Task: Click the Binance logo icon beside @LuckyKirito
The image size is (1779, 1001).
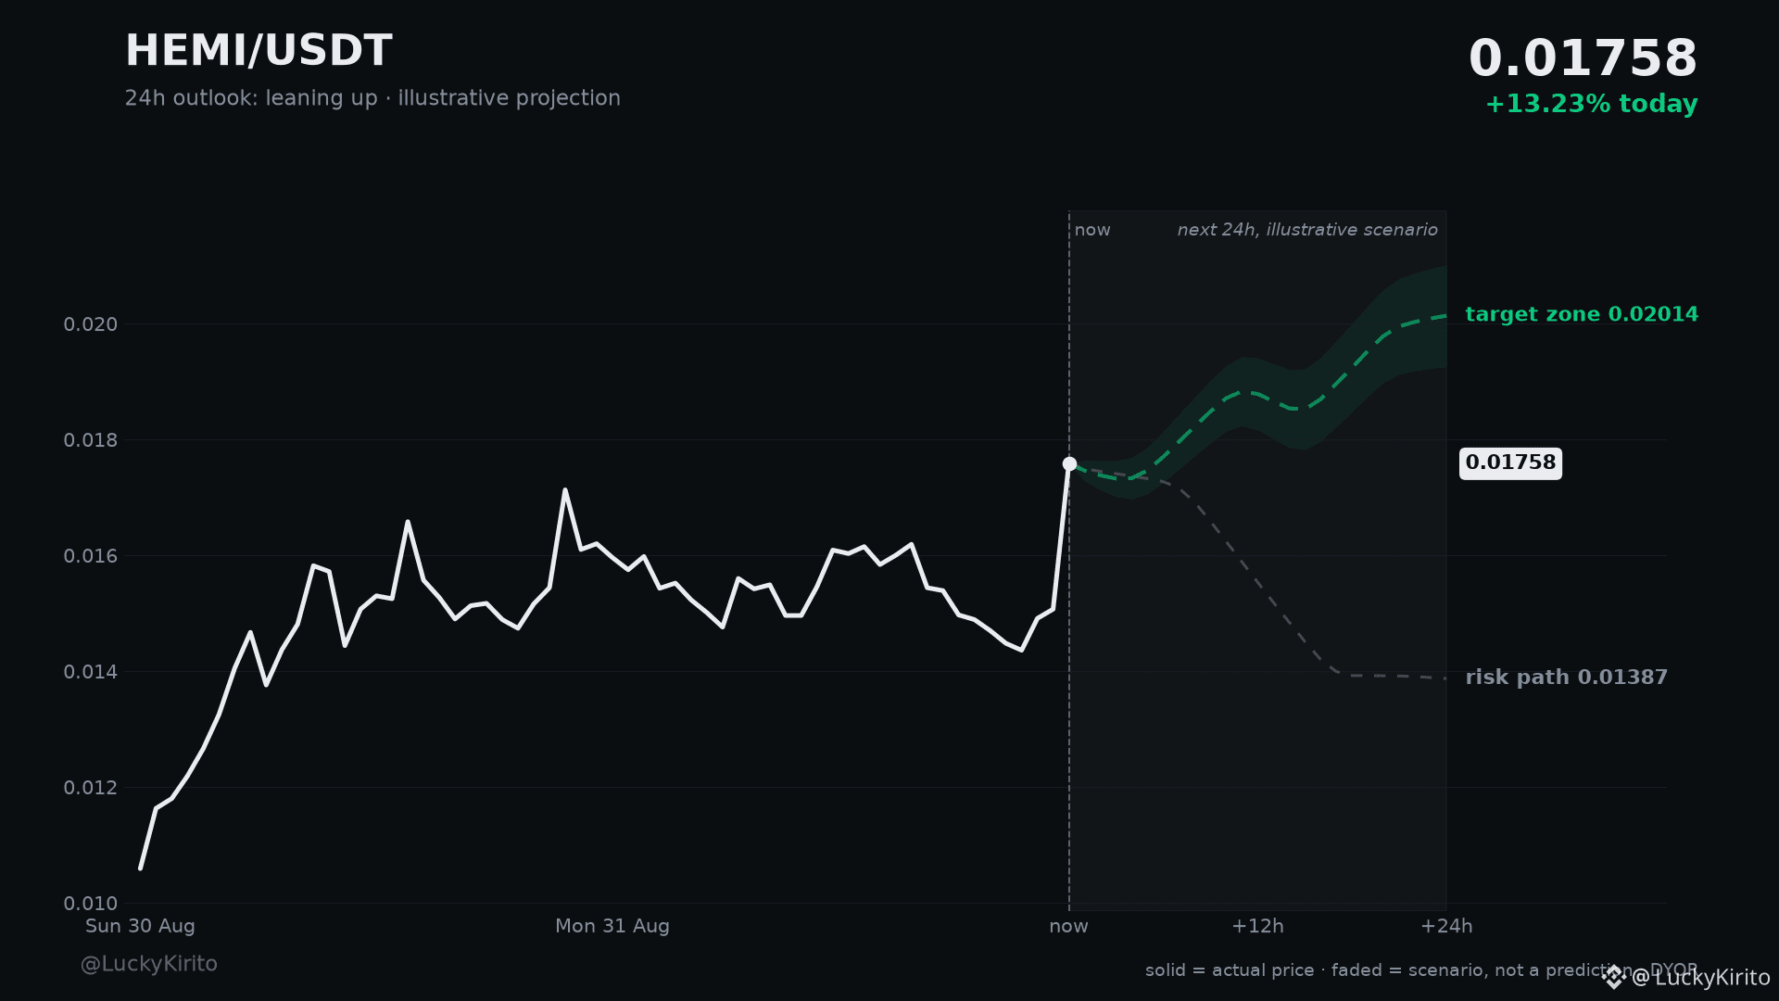Action: click(1614, 977)
